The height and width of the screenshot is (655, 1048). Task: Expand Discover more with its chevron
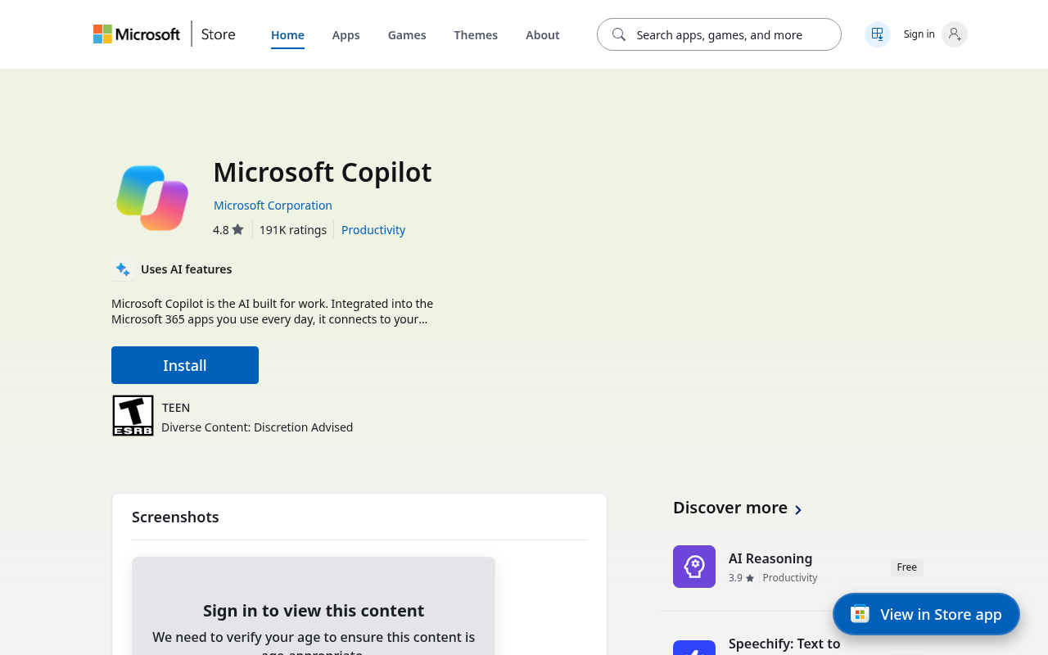[798, 509]
